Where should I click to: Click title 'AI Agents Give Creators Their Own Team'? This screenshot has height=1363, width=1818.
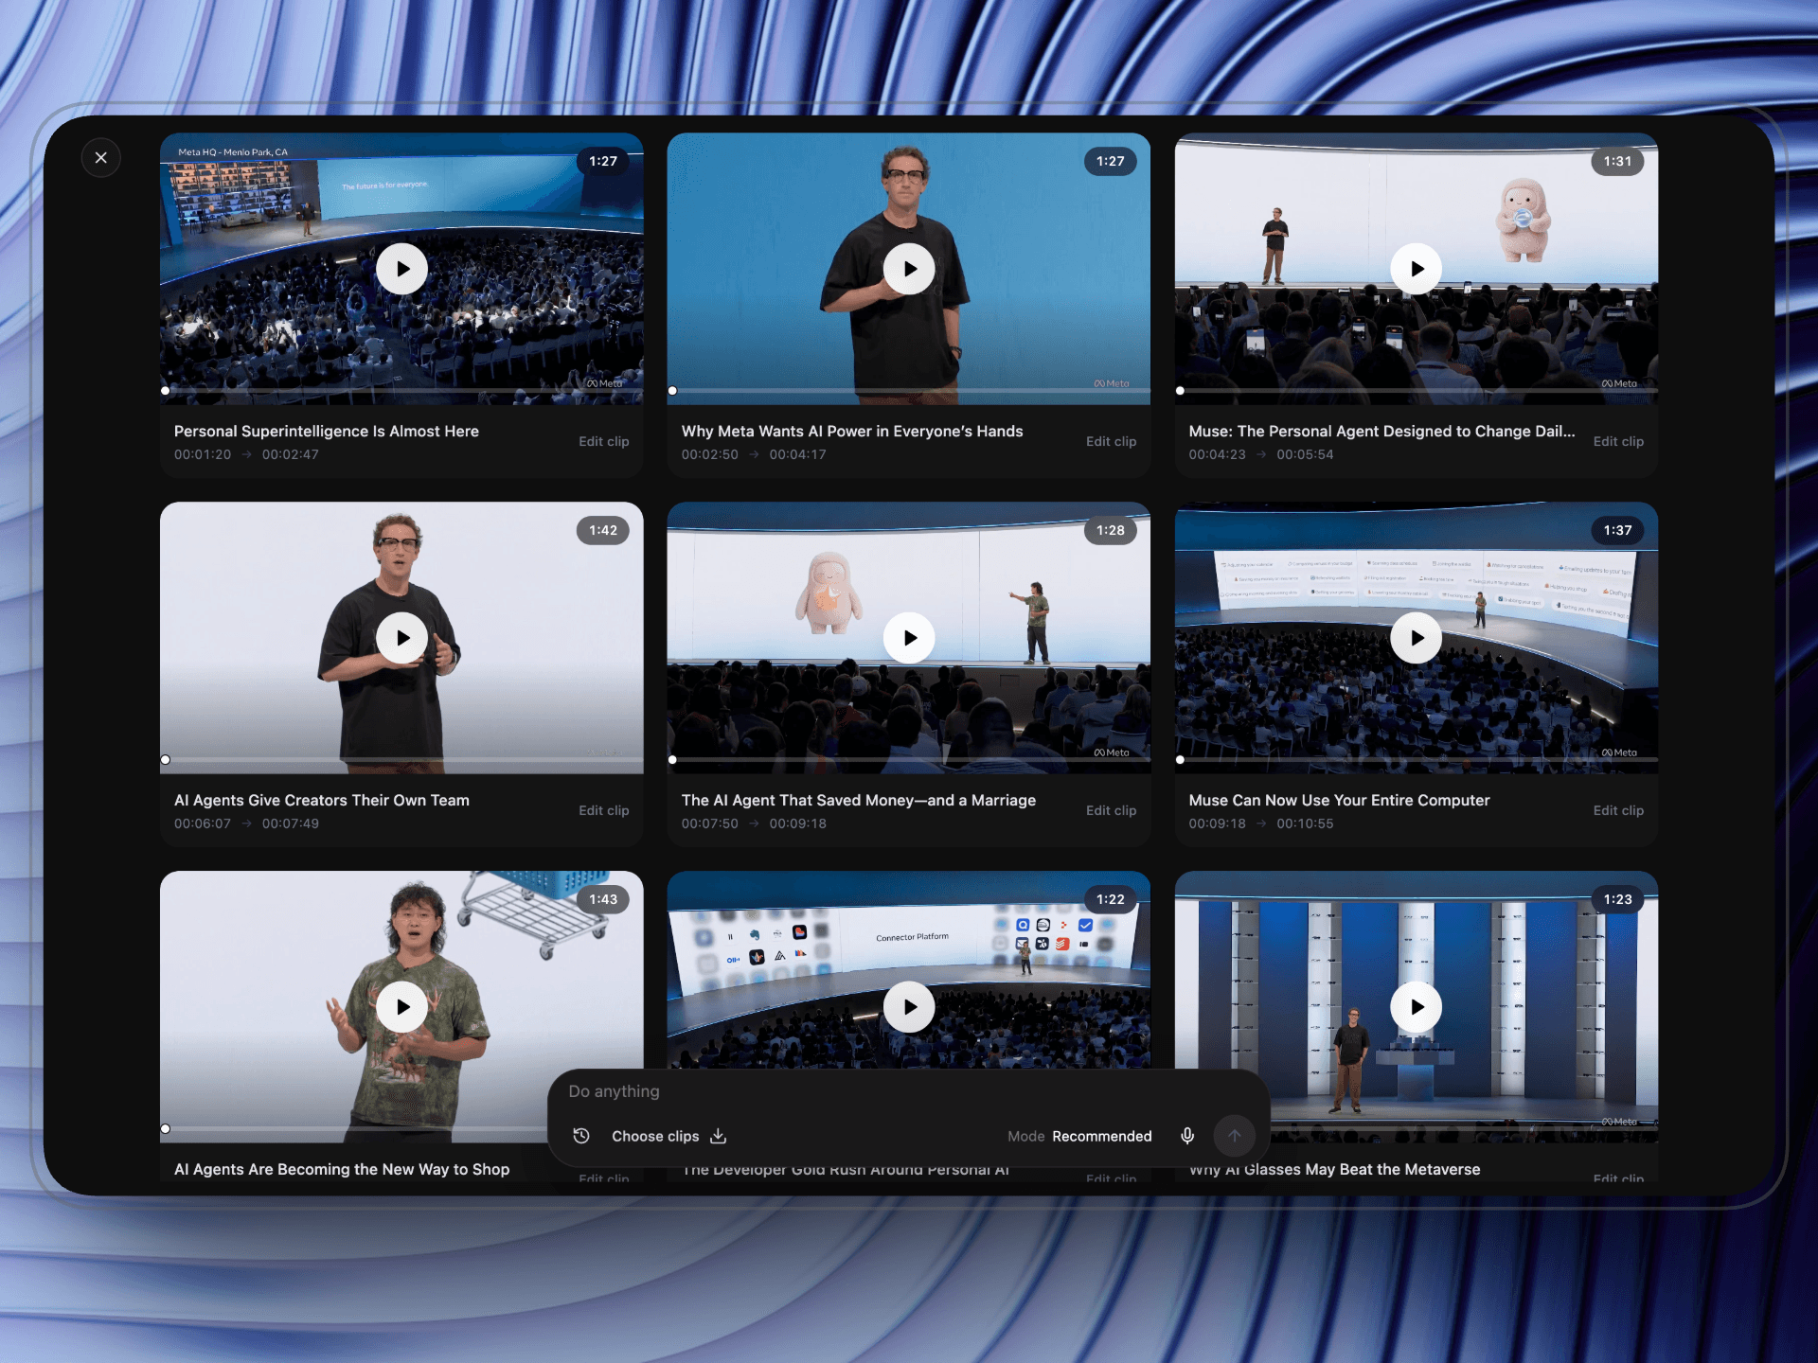[x=322, y=800]
